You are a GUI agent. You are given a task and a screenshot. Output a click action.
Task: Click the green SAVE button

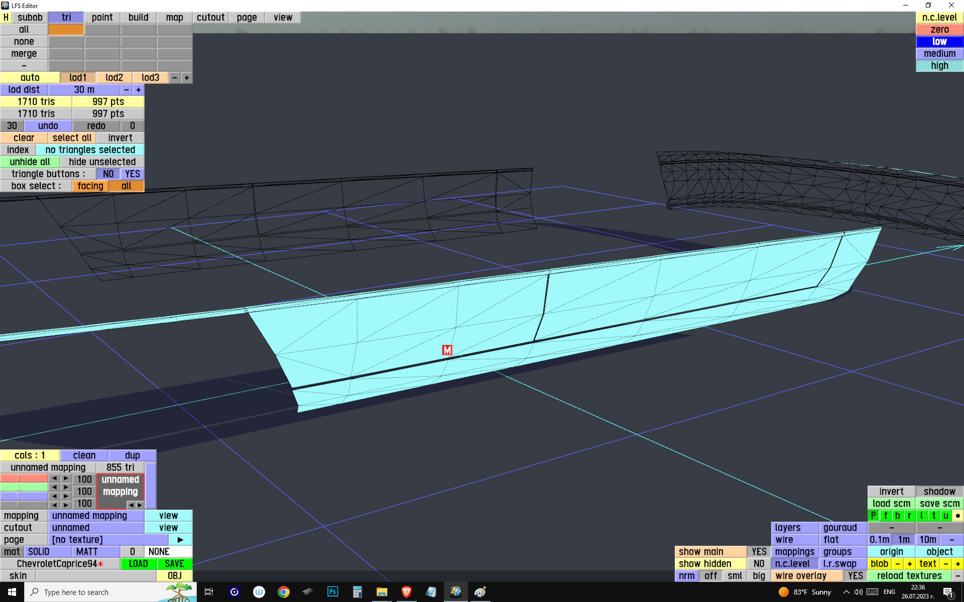coord(174,563)
